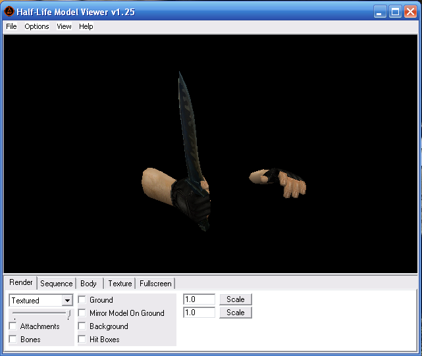Open the Options menu
This screenshot has width=422, height=356.
click(37, 26)
